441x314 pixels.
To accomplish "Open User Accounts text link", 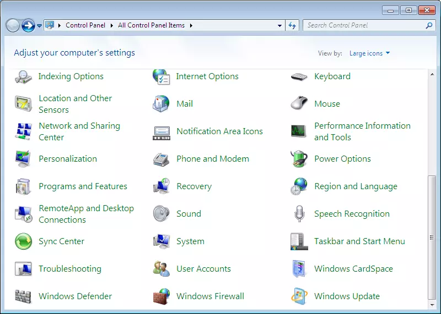I will pos(203,269).
